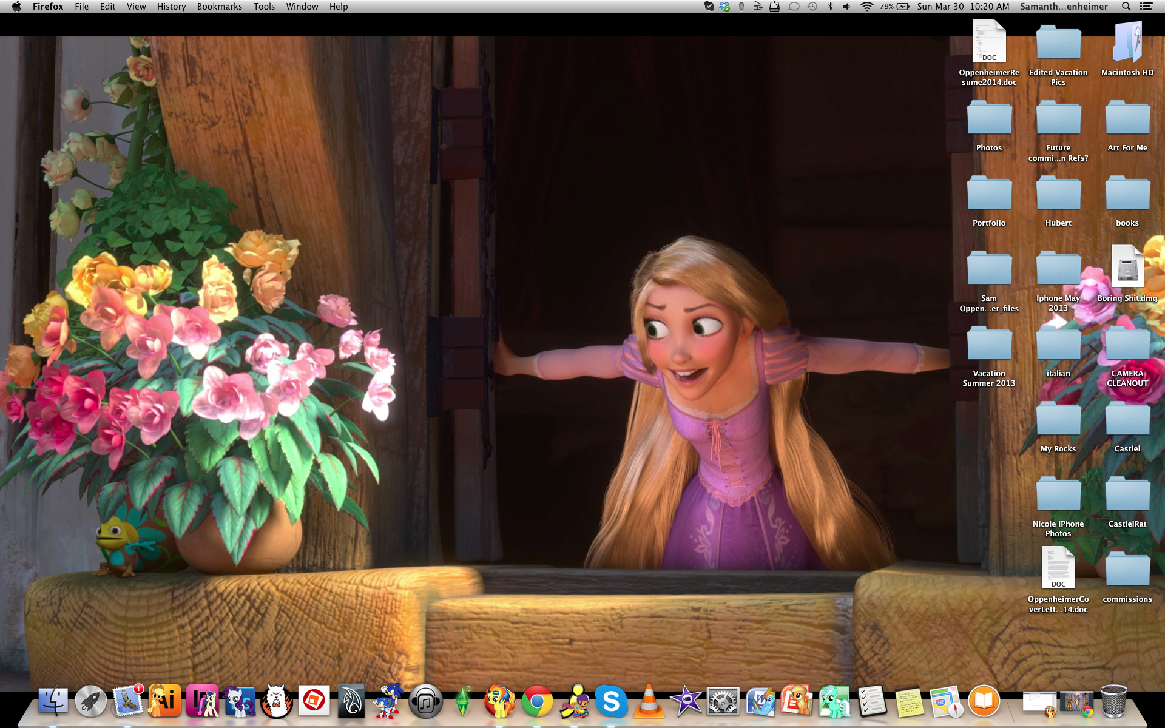
Task: Select the Portfolio folder on desktop
Action: pos(989,194)
